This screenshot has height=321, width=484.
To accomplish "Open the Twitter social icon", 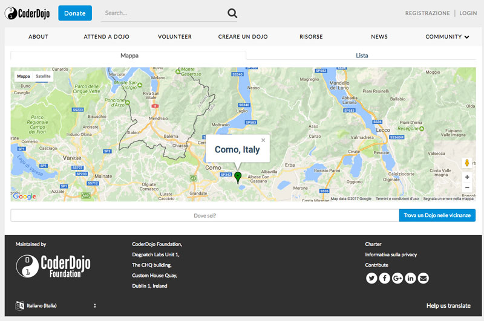I will click(x=371, y=278).
